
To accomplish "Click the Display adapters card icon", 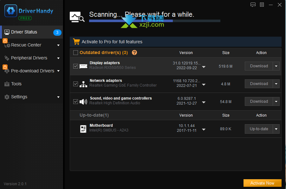I will click(x=83, y=66).
